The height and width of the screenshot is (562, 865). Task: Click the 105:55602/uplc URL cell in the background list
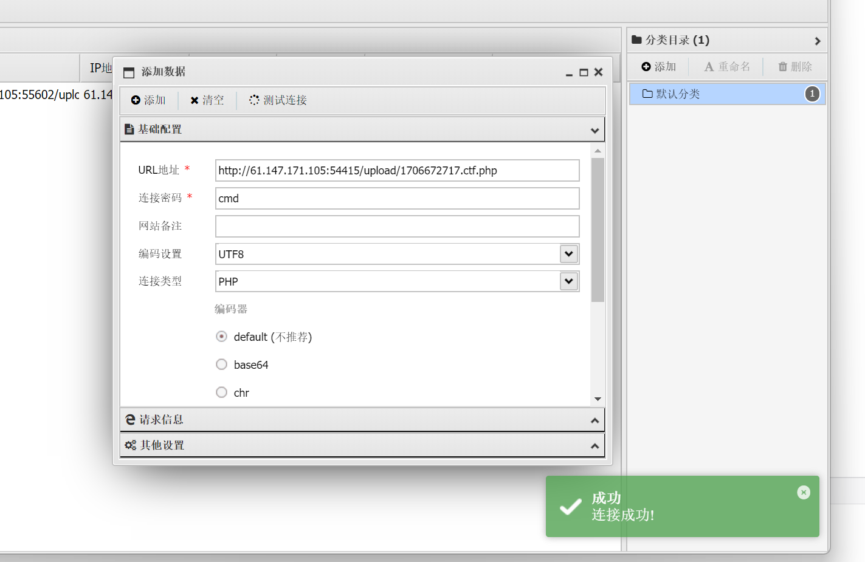tap(40, 95)
